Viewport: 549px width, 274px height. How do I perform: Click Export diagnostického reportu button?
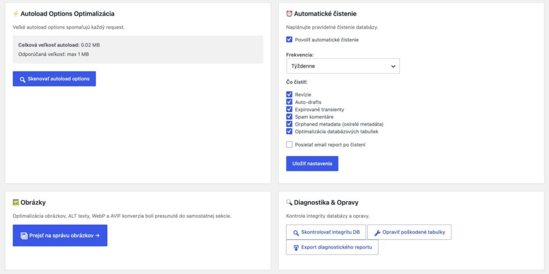(x=332, y=247)
